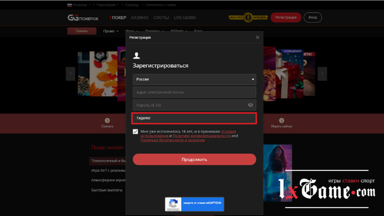Click the Помощь link

click(132, 5)
